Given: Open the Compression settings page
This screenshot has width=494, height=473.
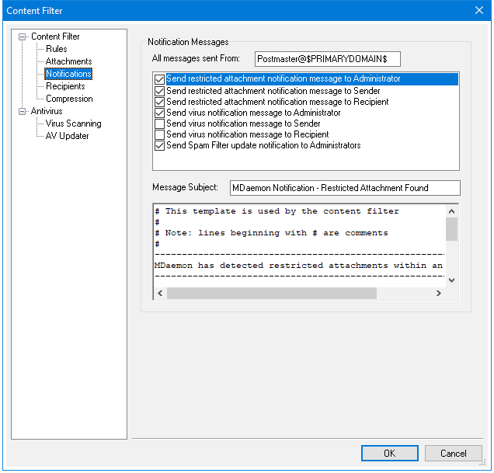Looking at the screenshot, I should tap(69, 99).
